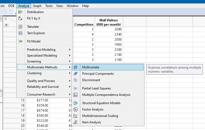The image size is (205, 130).
Task: Expand the Screening submenu
Action: [x=44, y=61]
